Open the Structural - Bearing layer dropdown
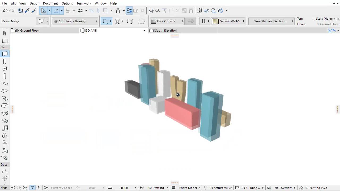 (x=75, y=21)
